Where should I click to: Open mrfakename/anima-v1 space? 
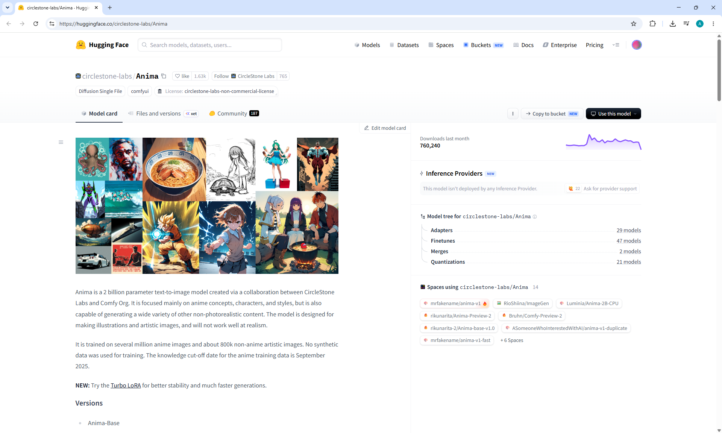[455, 304]
